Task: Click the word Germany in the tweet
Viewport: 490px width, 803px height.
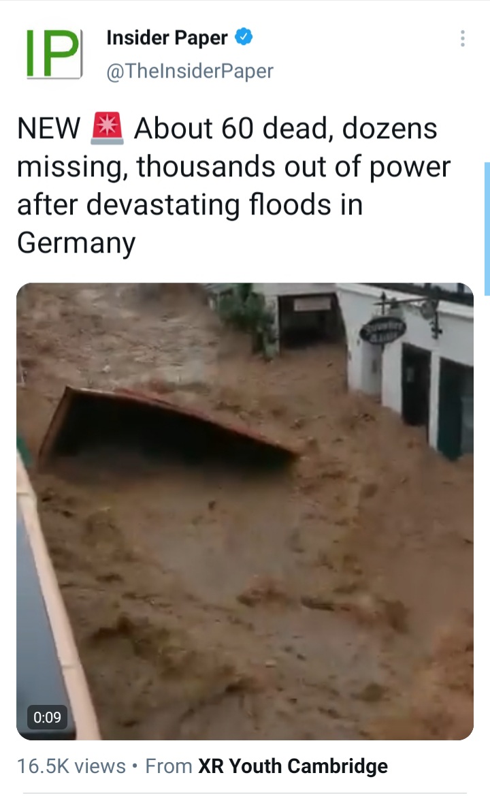Action: click(76, 242)
